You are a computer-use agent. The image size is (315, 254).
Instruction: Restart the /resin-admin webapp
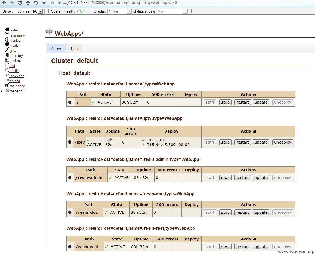[x=242, y=178]
